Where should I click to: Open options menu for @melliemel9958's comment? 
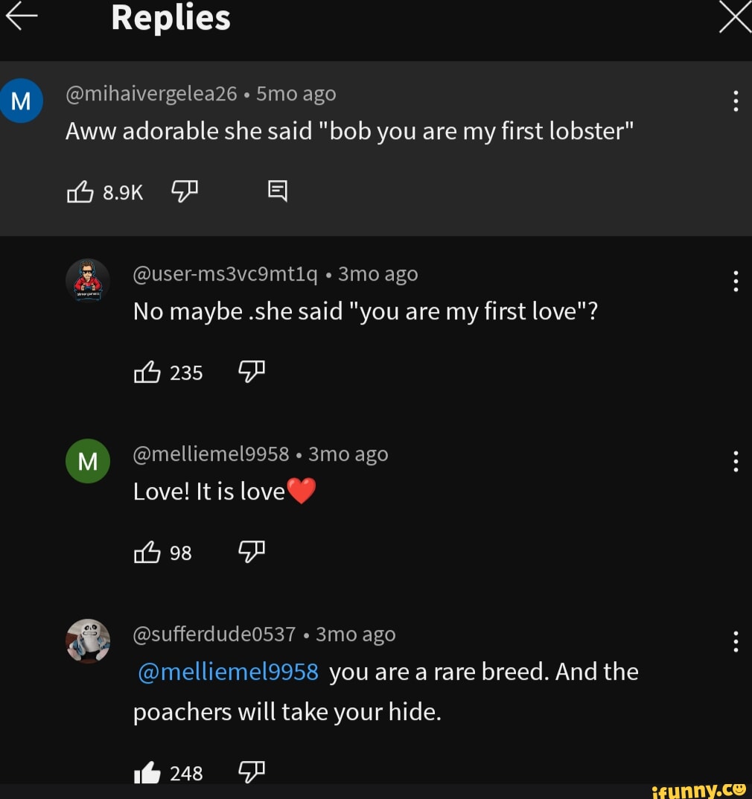click(736, 462)
